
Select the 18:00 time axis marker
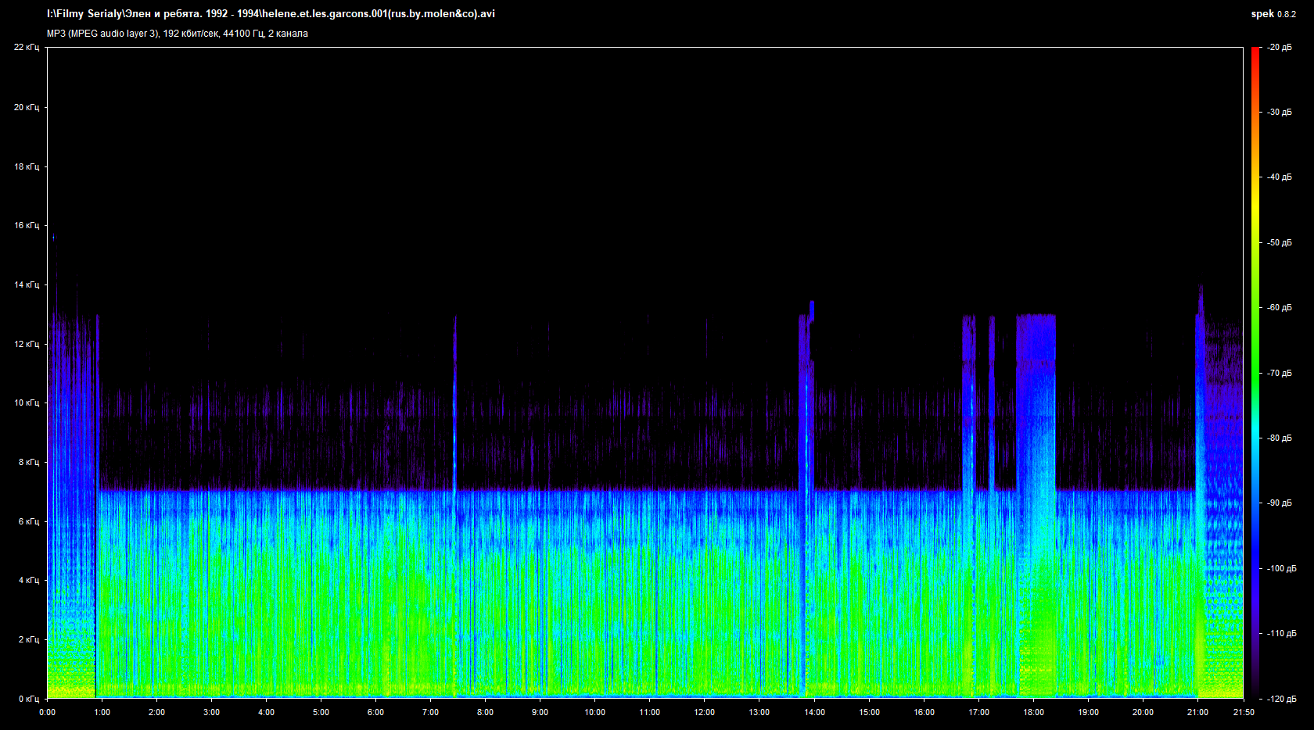[1033, 712]
